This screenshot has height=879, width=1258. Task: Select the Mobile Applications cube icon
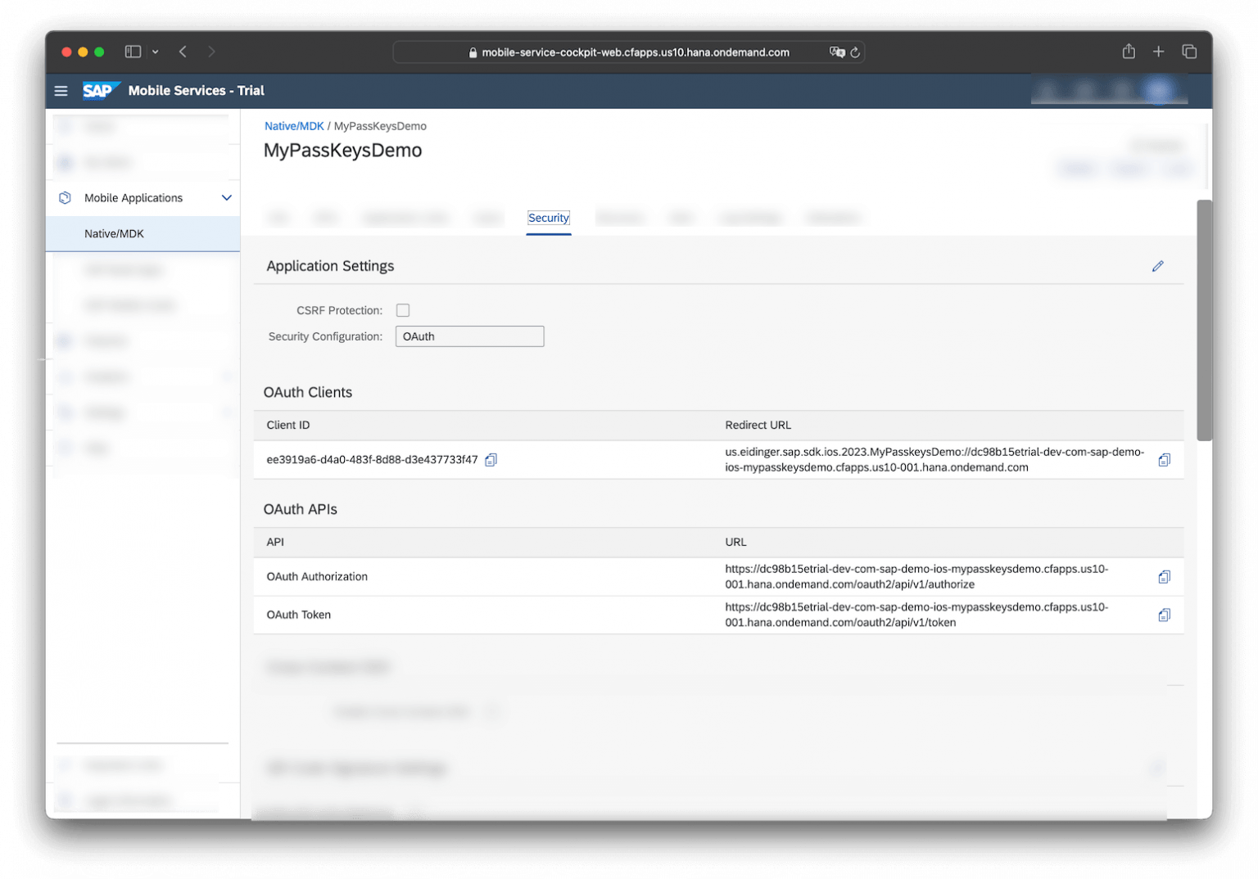[x=65, y=197]
